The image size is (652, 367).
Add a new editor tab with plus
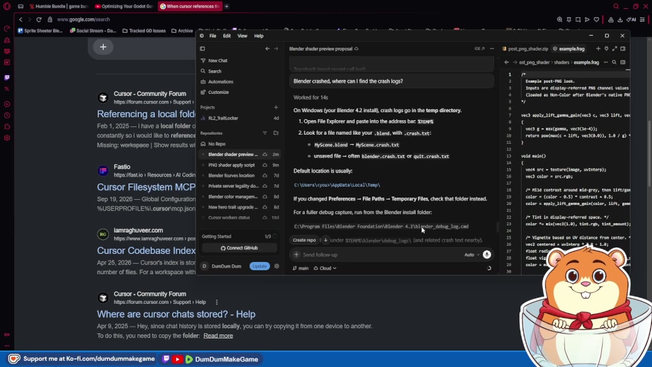599,49
